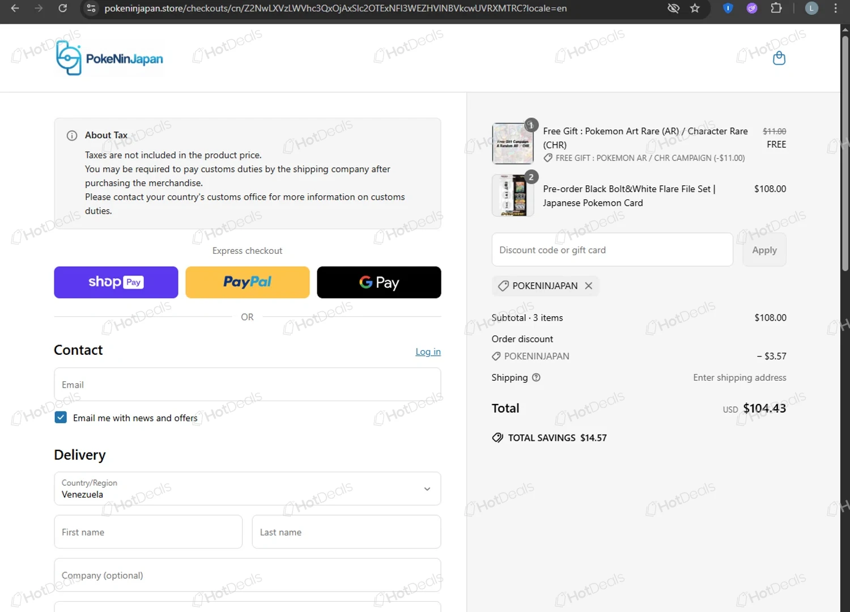Screen dimensions: 850x612
Task: Go back to the previous page
Action: [15, 8]
